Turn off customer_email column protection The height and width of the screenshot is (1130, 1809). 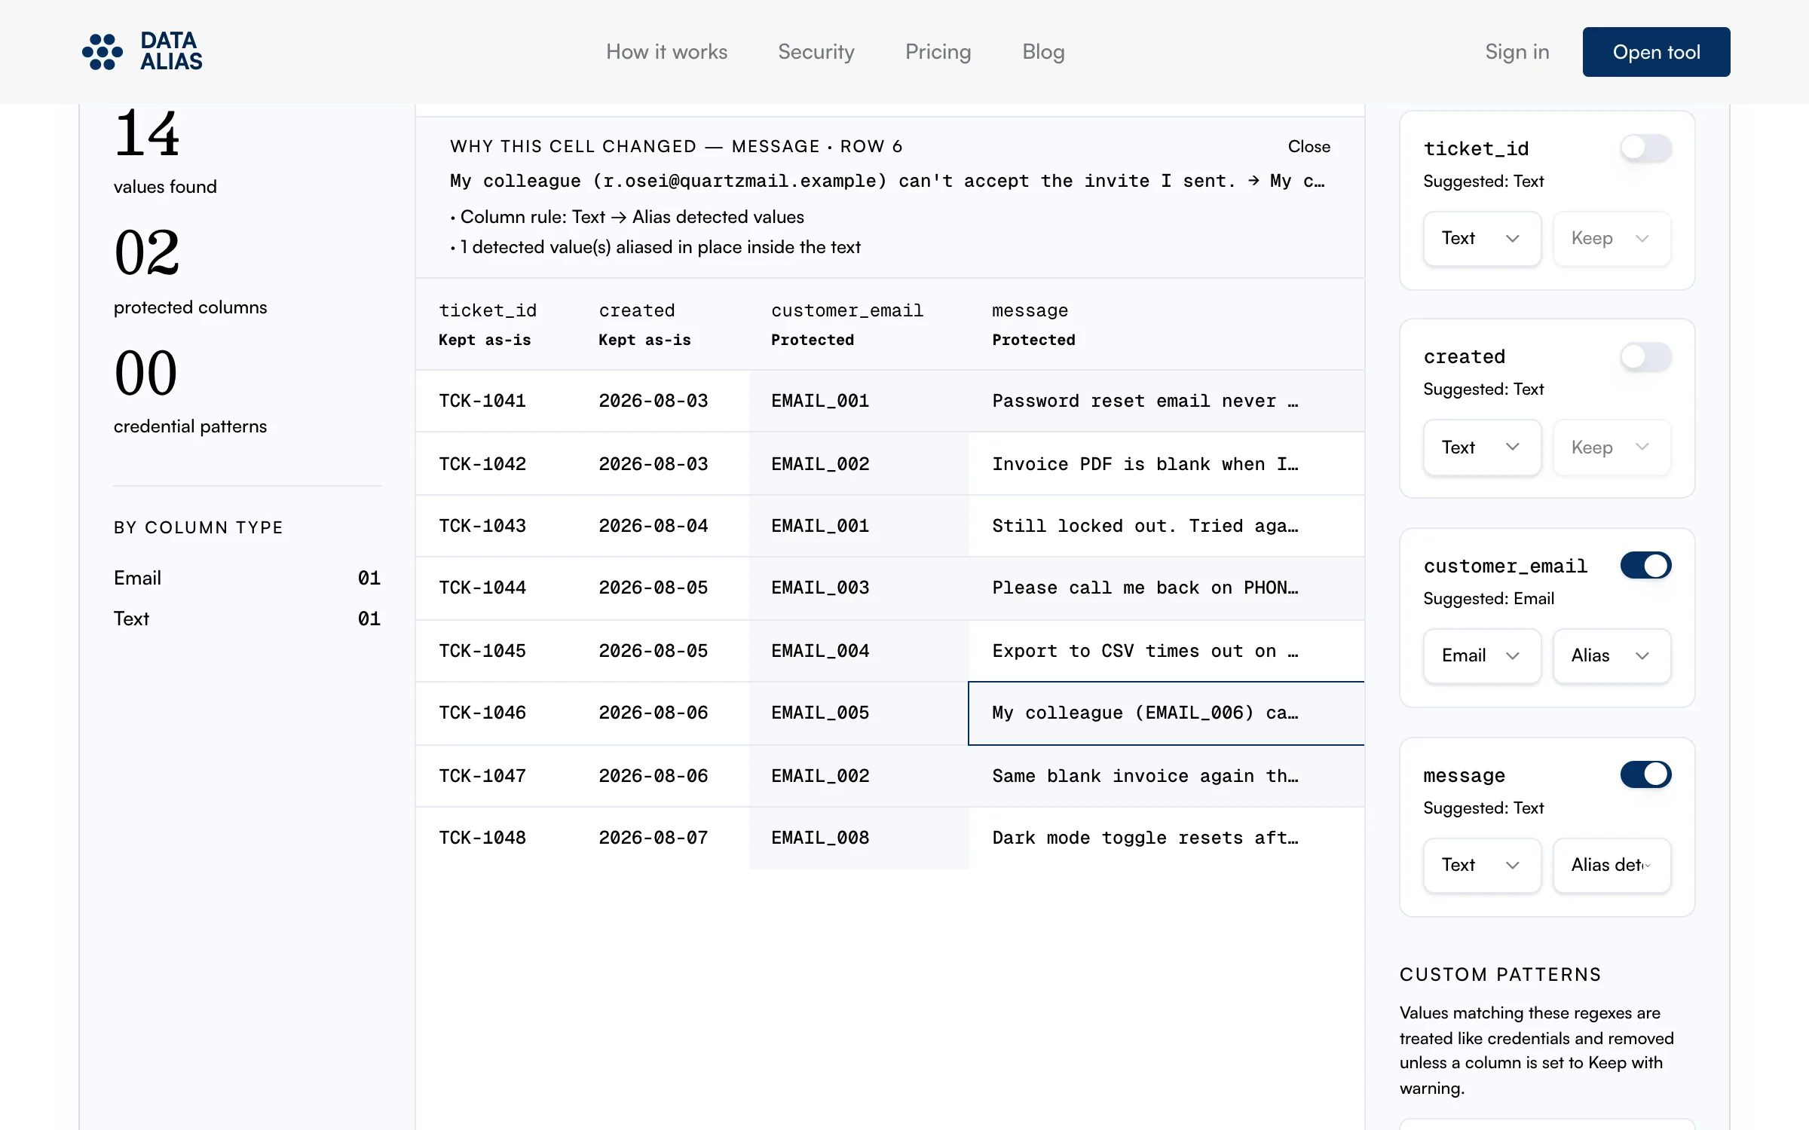[1645, 565]
